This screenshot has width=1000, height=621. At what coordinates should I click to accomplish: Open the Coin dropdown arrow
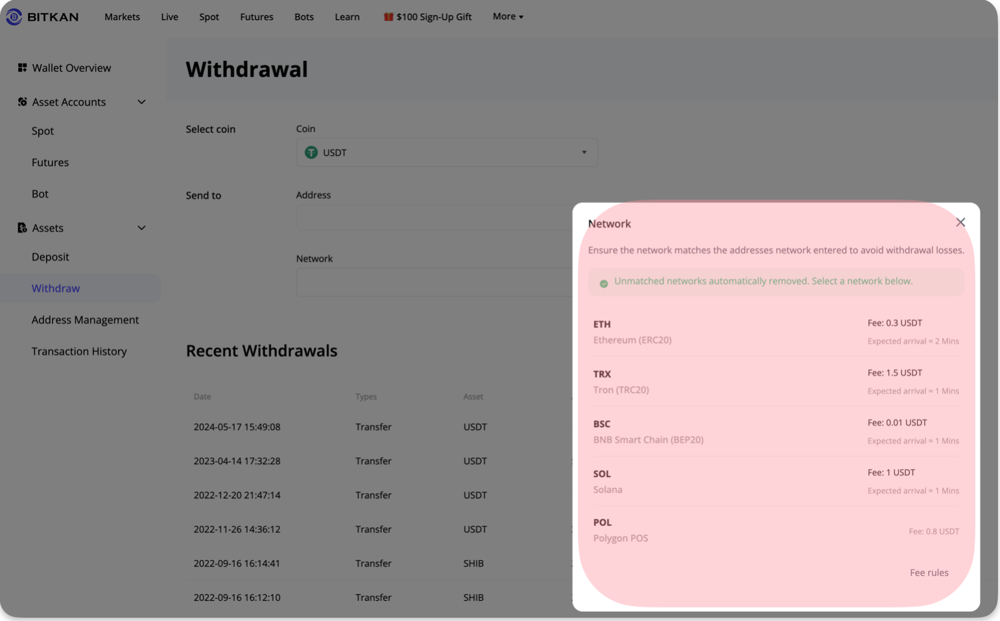point(584,152)
